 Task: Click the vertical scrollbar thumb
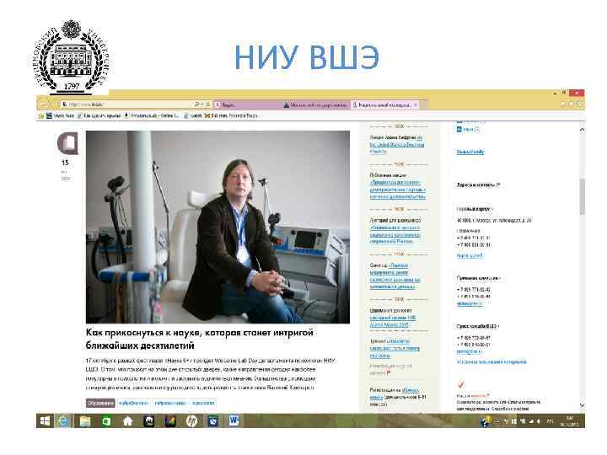tap(582, 196)
